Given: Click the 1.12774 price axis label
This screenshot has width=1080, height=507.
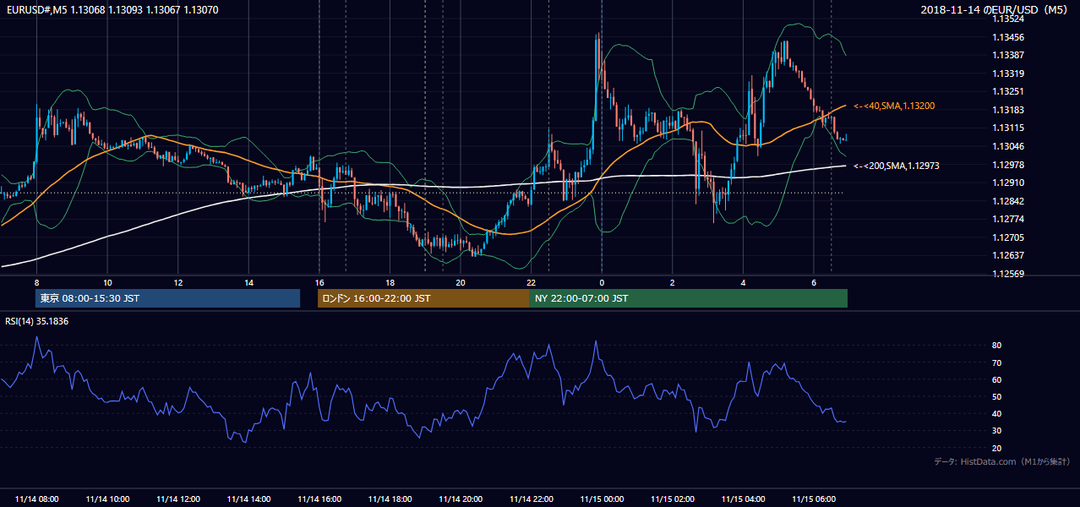Looking at the screenshot, I should [x=1009, y=219].
